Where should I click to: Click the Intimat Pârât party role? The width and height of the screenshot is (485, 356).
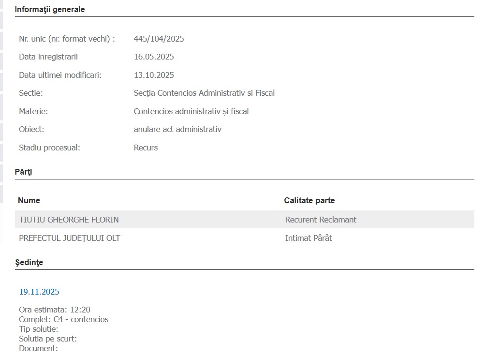[309, 238]
